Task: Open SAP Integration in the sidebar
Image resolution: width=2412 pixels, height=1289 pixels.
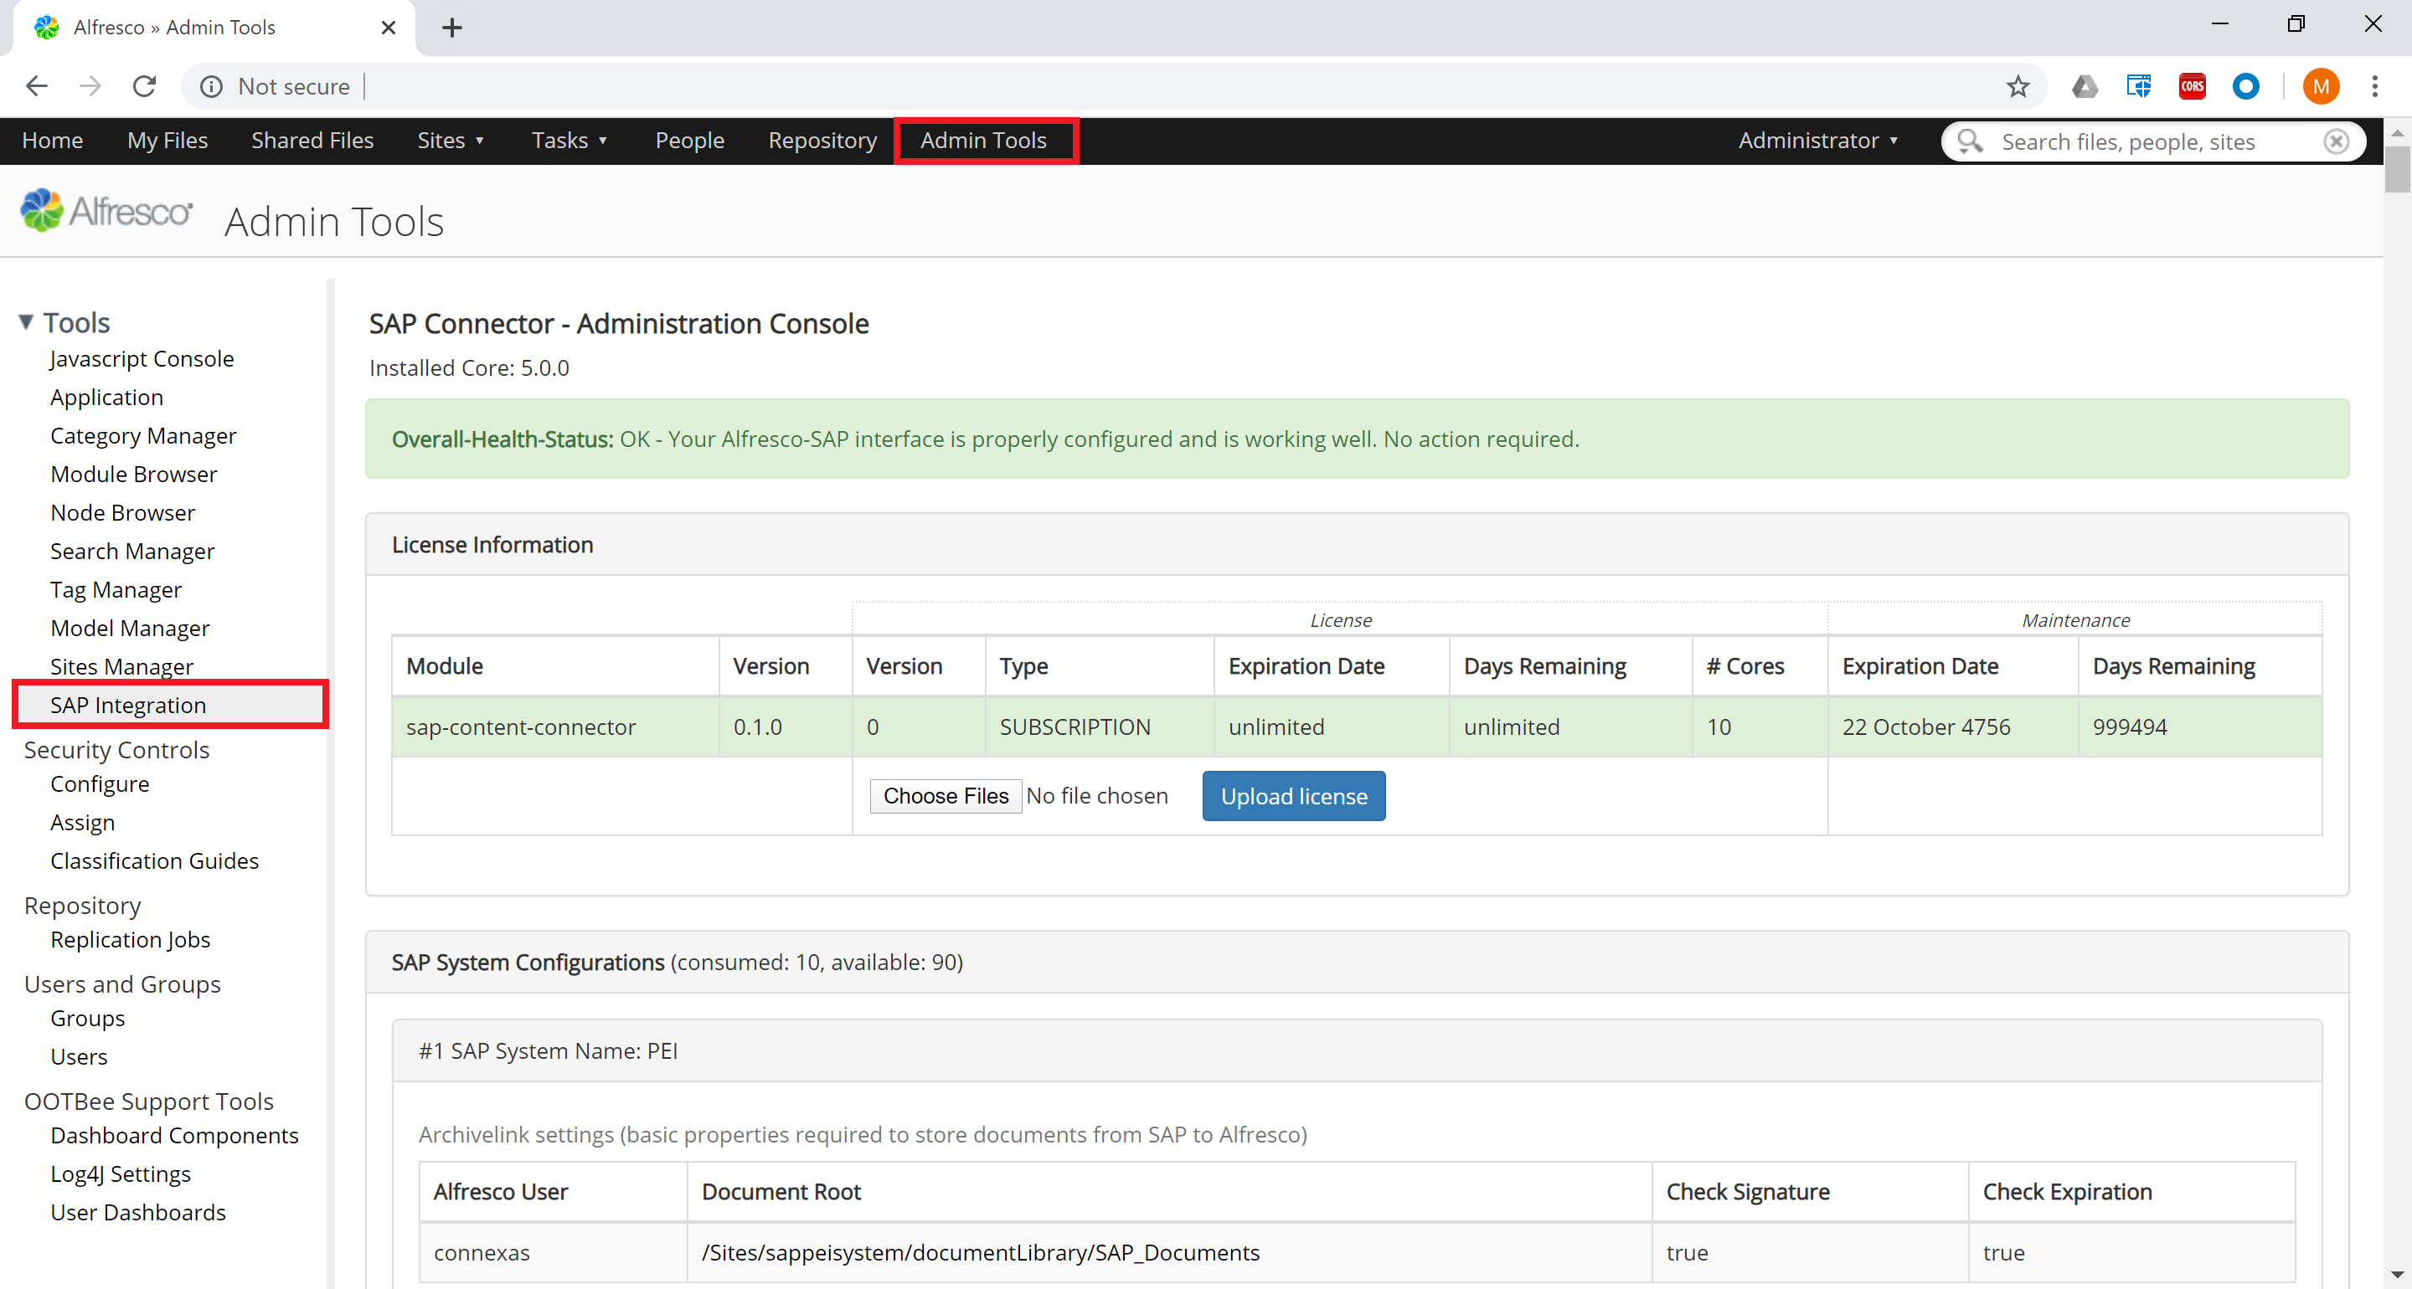Action: [128, 705]
